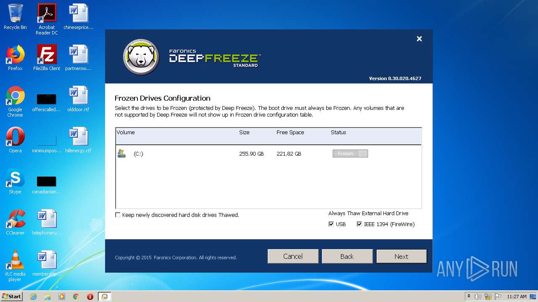Open Opera from the taskbar
This screenshot has height=302, width=538.
click(x=90, y=297)
